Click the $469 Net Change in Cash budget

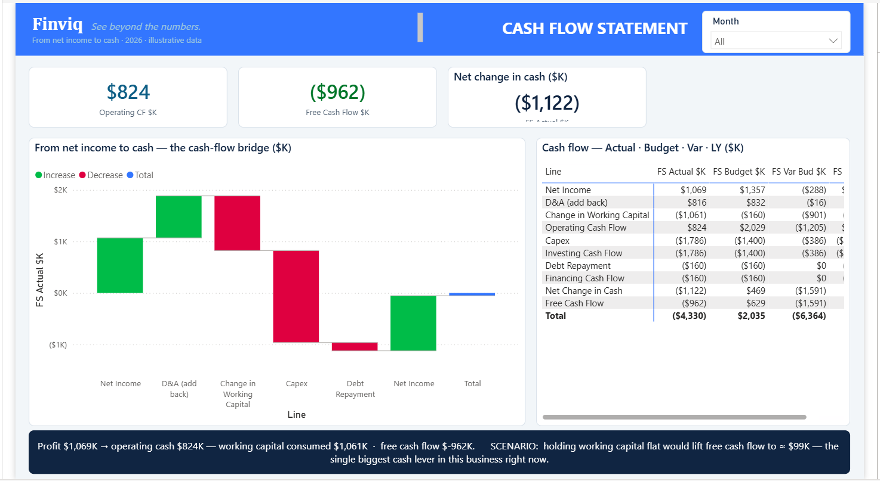point(756,291)
